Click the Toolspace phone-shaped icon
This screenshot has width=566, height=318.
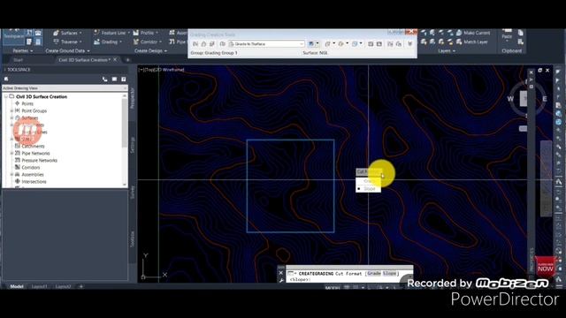point(104,79)
